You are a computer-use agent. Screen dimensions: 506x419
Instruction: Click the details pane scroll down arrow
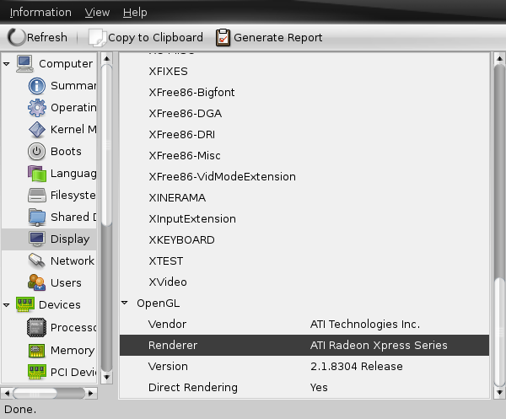pyautogui.click(x=499, y=393)
